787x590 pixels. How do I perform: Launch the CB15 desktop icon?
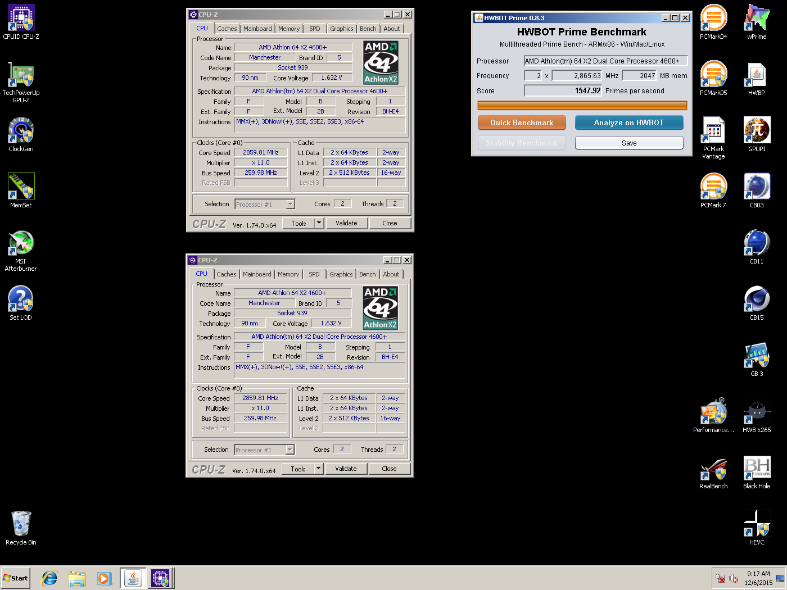point(757,303)
